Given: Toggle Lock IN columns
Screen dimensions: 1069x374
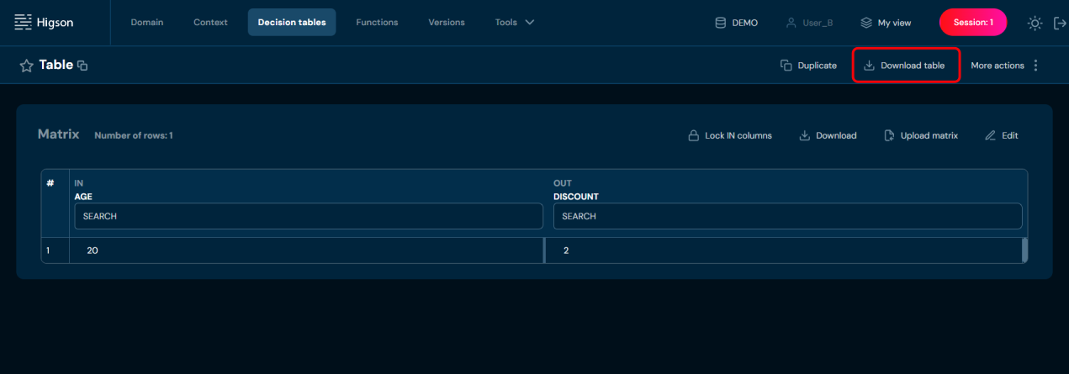Looking at the screenshot, I should tap(729, 135).
